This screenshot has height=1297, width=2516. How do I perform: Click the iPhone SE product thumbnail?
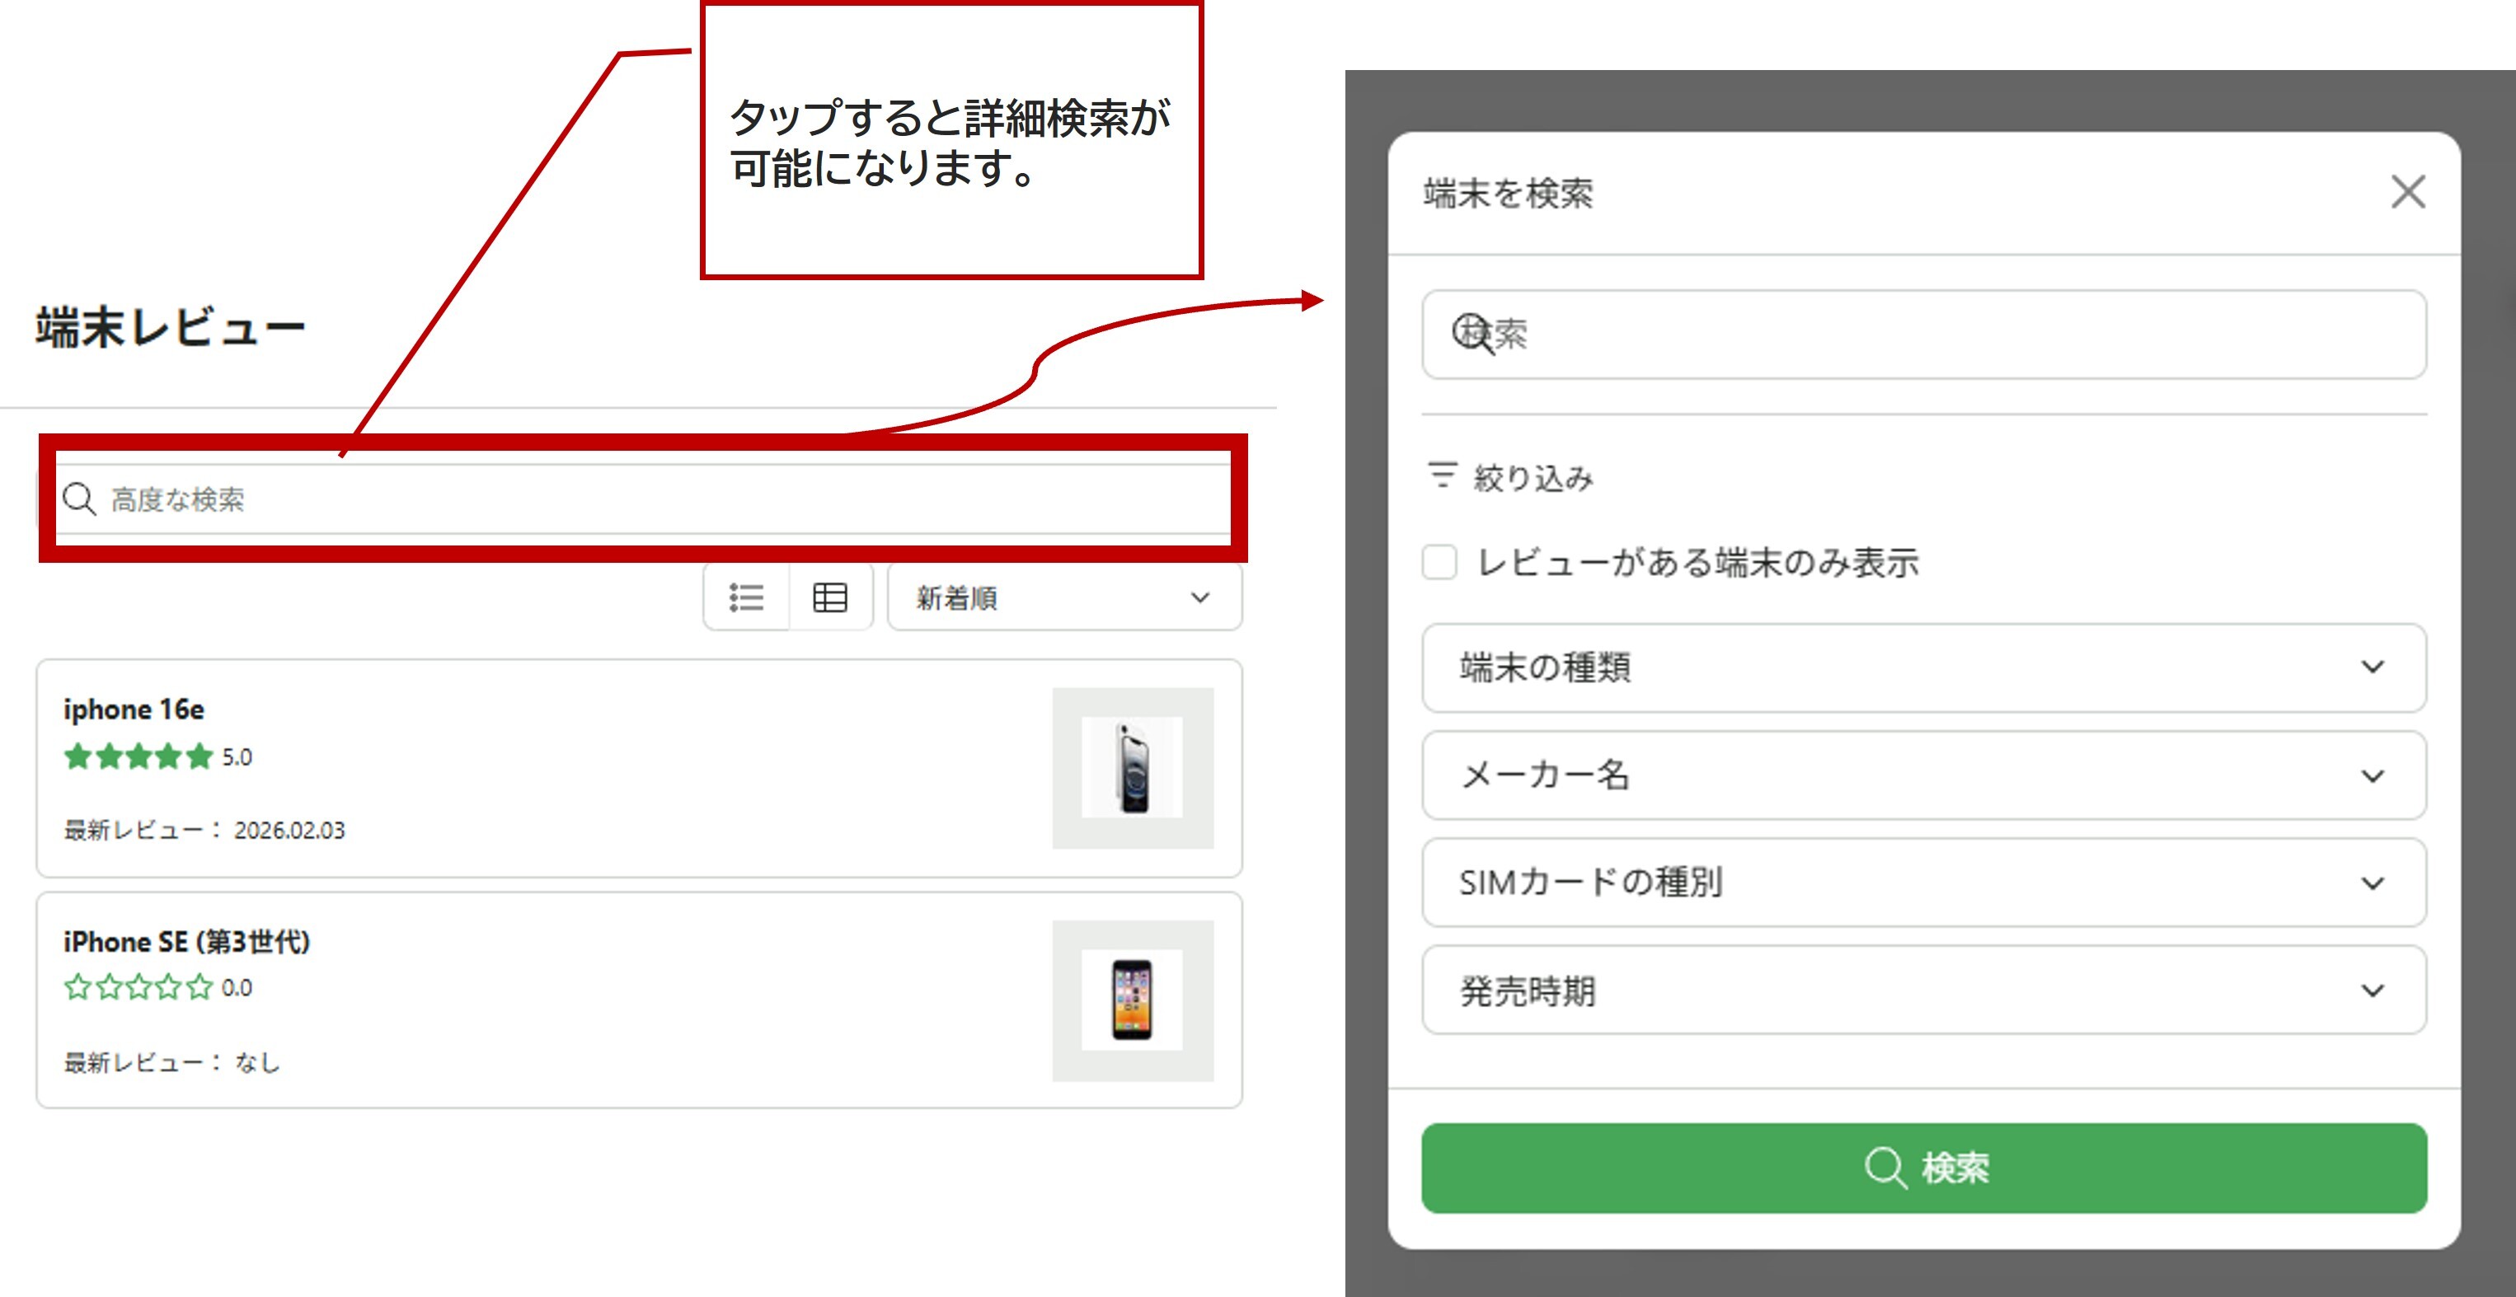click(x=1132, y=1000)
